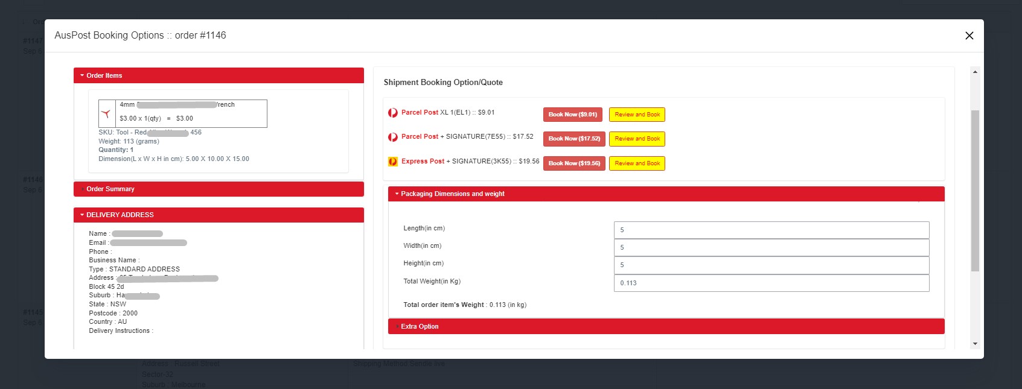Expand the Order Summary section
Screen dimensions: 1022x389
tap(219, 189)
